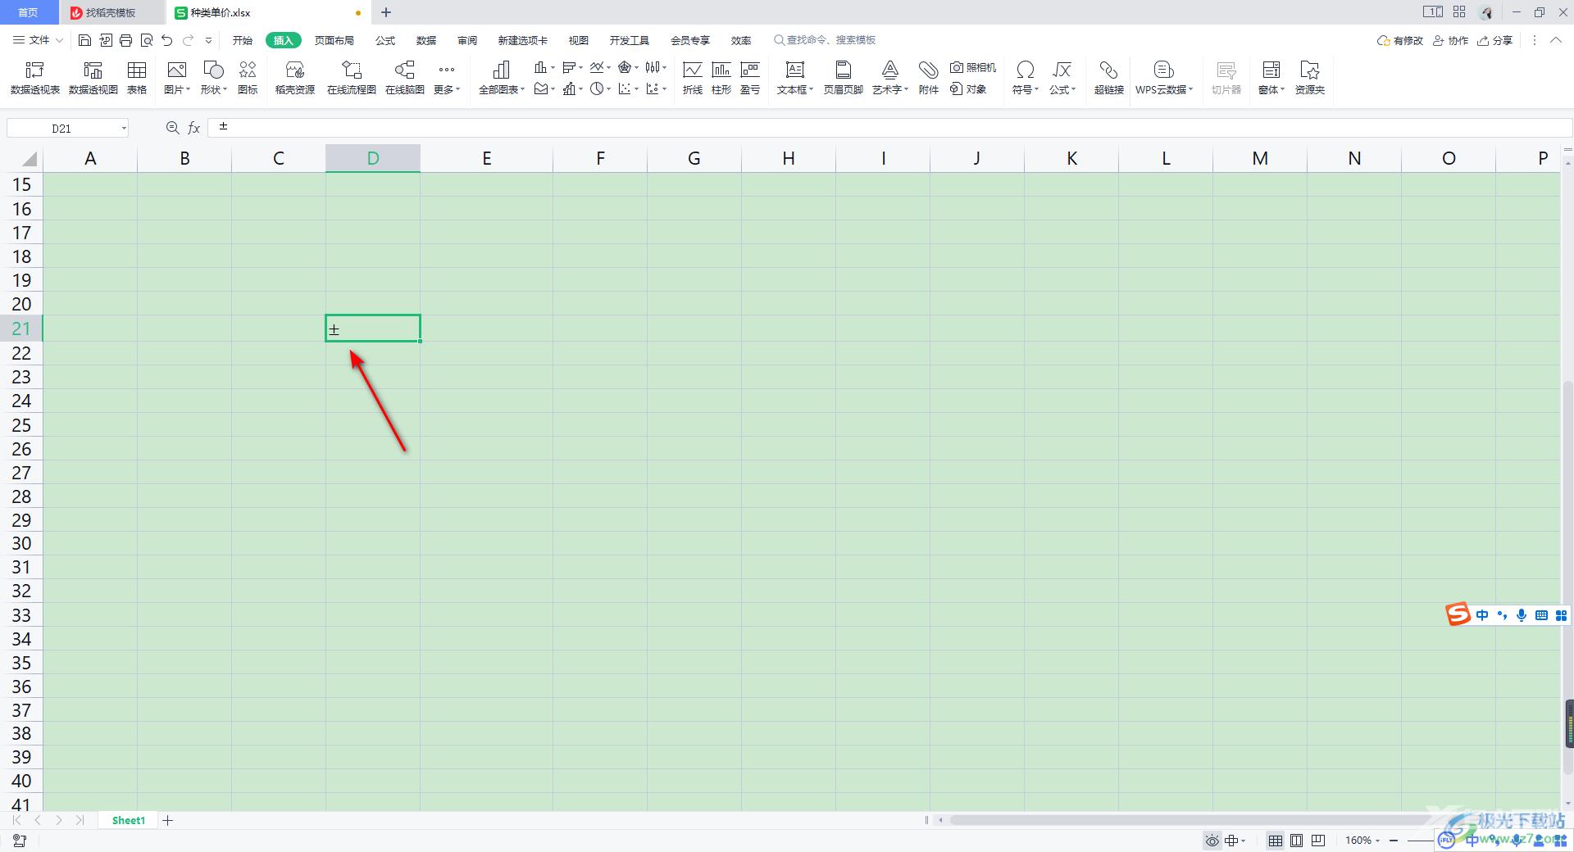This screenshot has width=1574, height=852.
Task: Click the 表格 table icon
Action: 137,78
